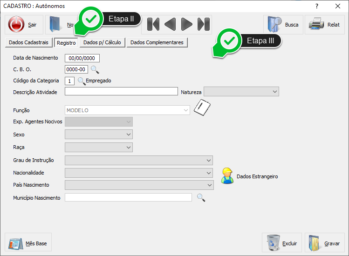
Task: Switch to the Dados Cadastrais tab
Action: point(28,42)
